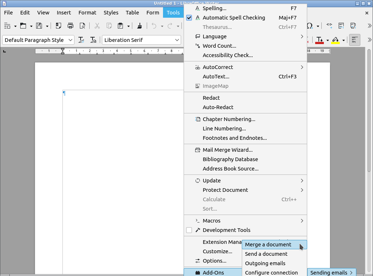Viewport: 373px width, 276px height.
Task: Expand Default Paragraph Style combo box
Action: (x=70, y=40)
